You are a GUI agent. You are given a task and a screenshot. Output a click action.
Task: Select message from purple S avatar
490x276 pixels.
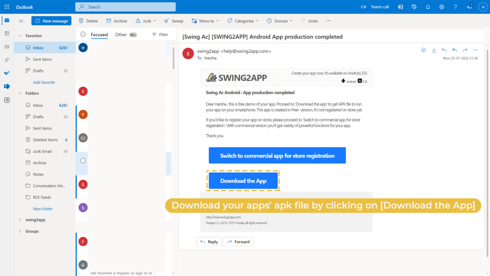click(83, 208)
